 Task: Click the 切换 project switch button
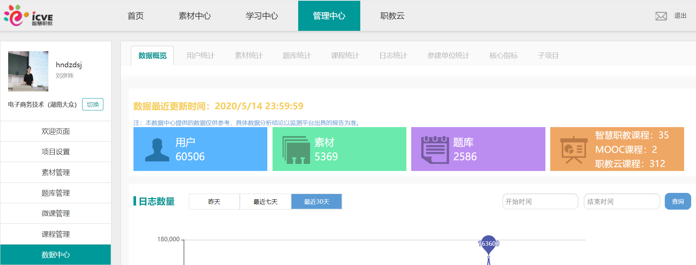click(93, 104)
